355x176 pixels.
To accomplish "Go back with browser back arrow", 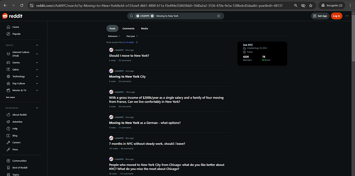I will (x=5, y=5).
